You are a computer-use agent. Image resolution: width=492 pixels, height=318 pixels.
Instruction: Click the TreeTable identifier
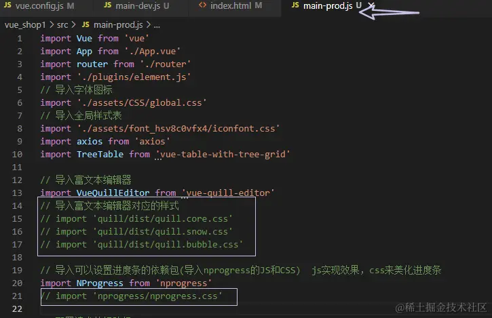click(x=100, y=155)
